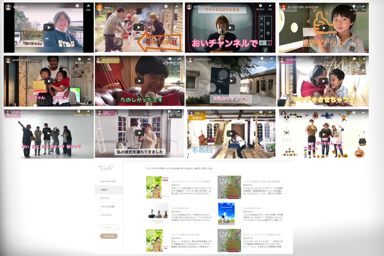Open the ライフチャンネル menu item
The width and height of the screenshot is (384, 256).
[109, 181]
